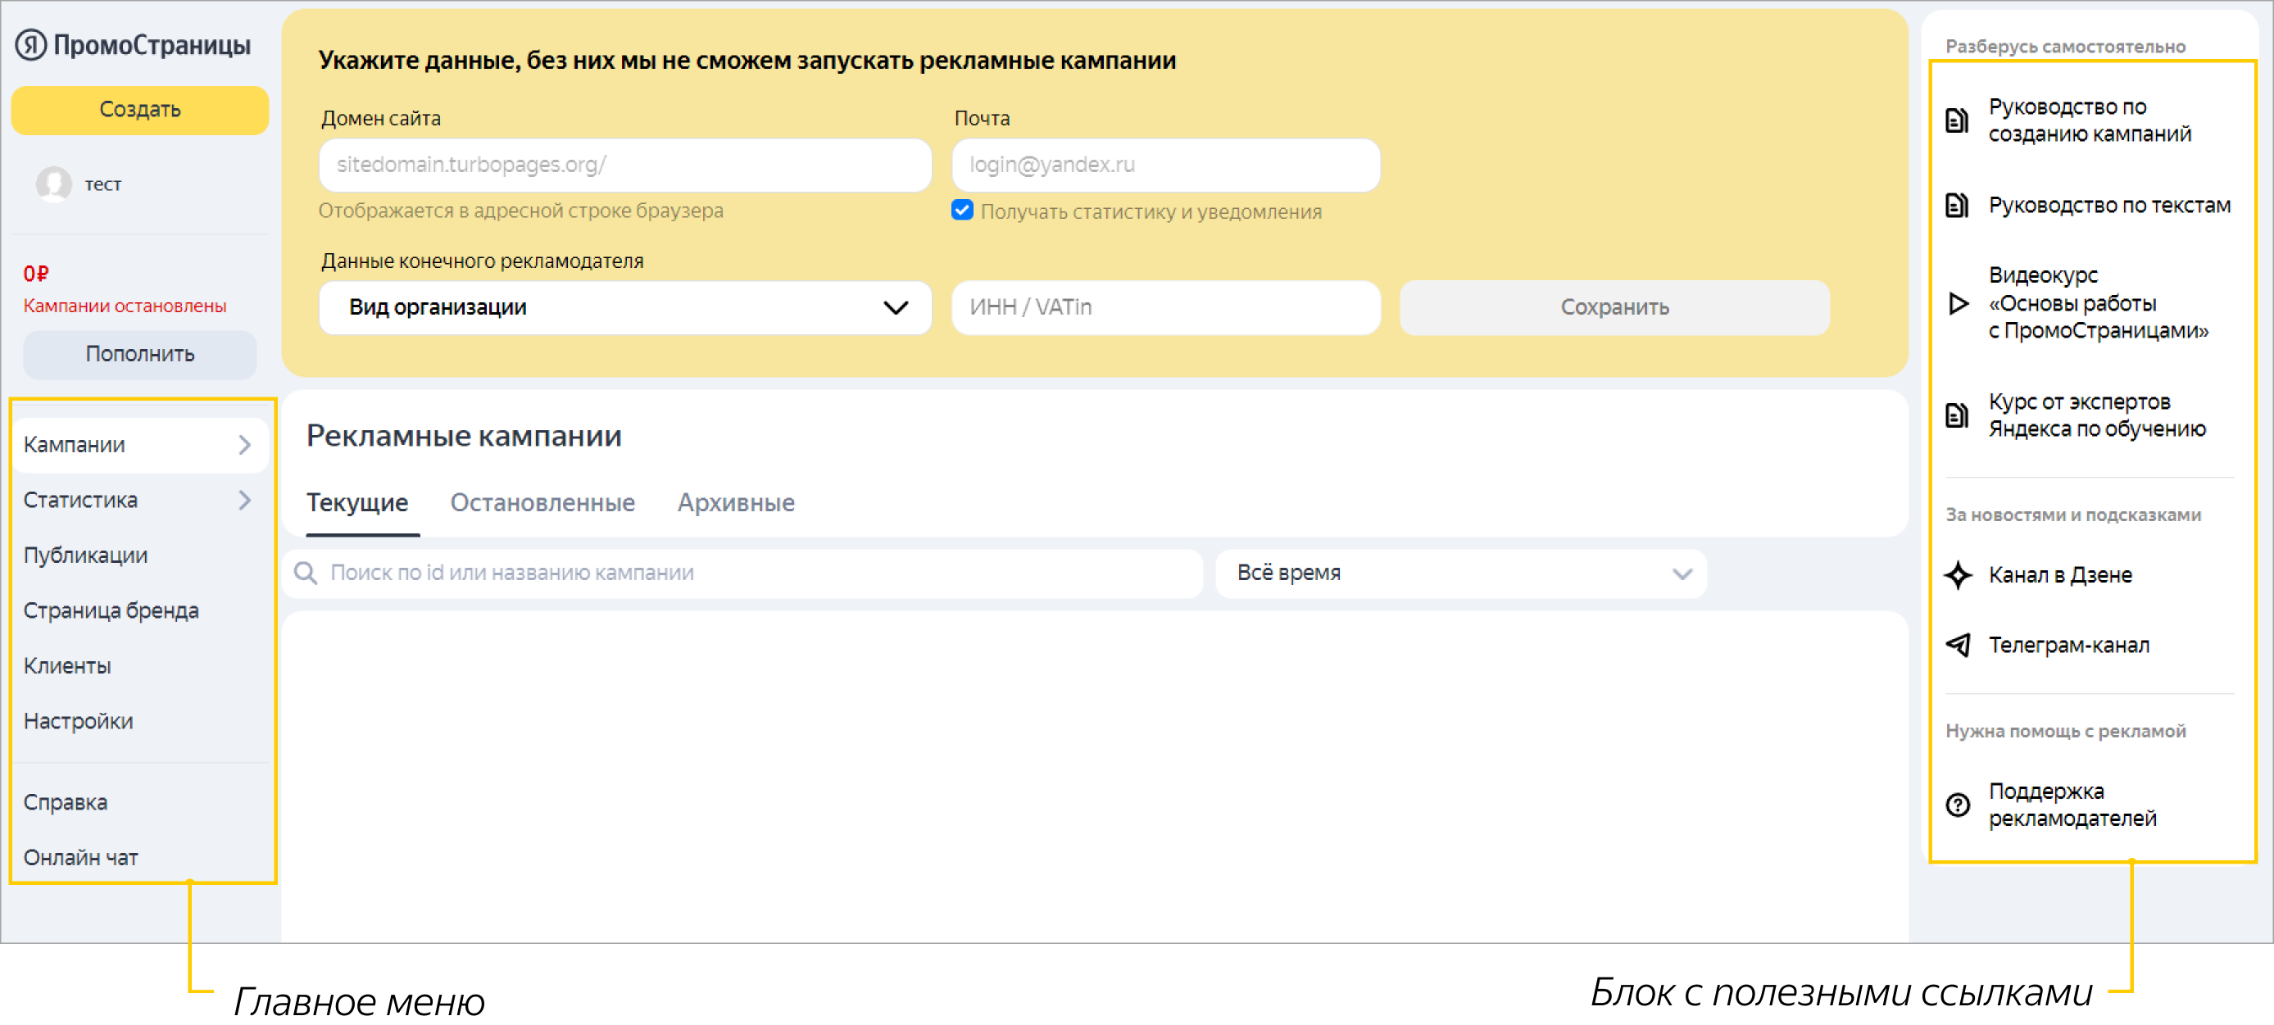The width and height of the screenshot is (2274, 1025).
Task: Click the Кампании остановлены status text
Action: pos(125,306)
